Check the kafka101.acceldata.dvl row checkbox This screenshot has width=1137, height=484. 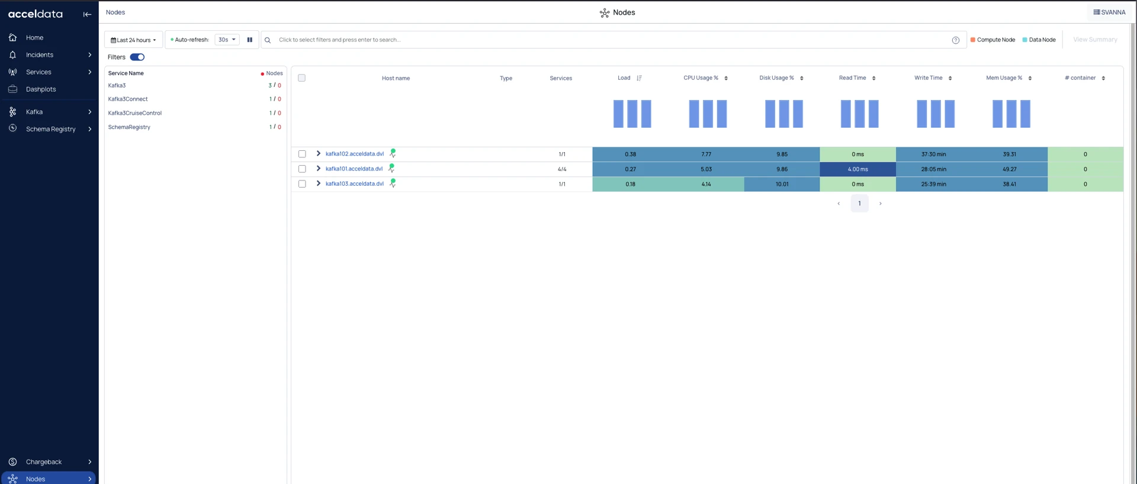(x=302, y=169)
